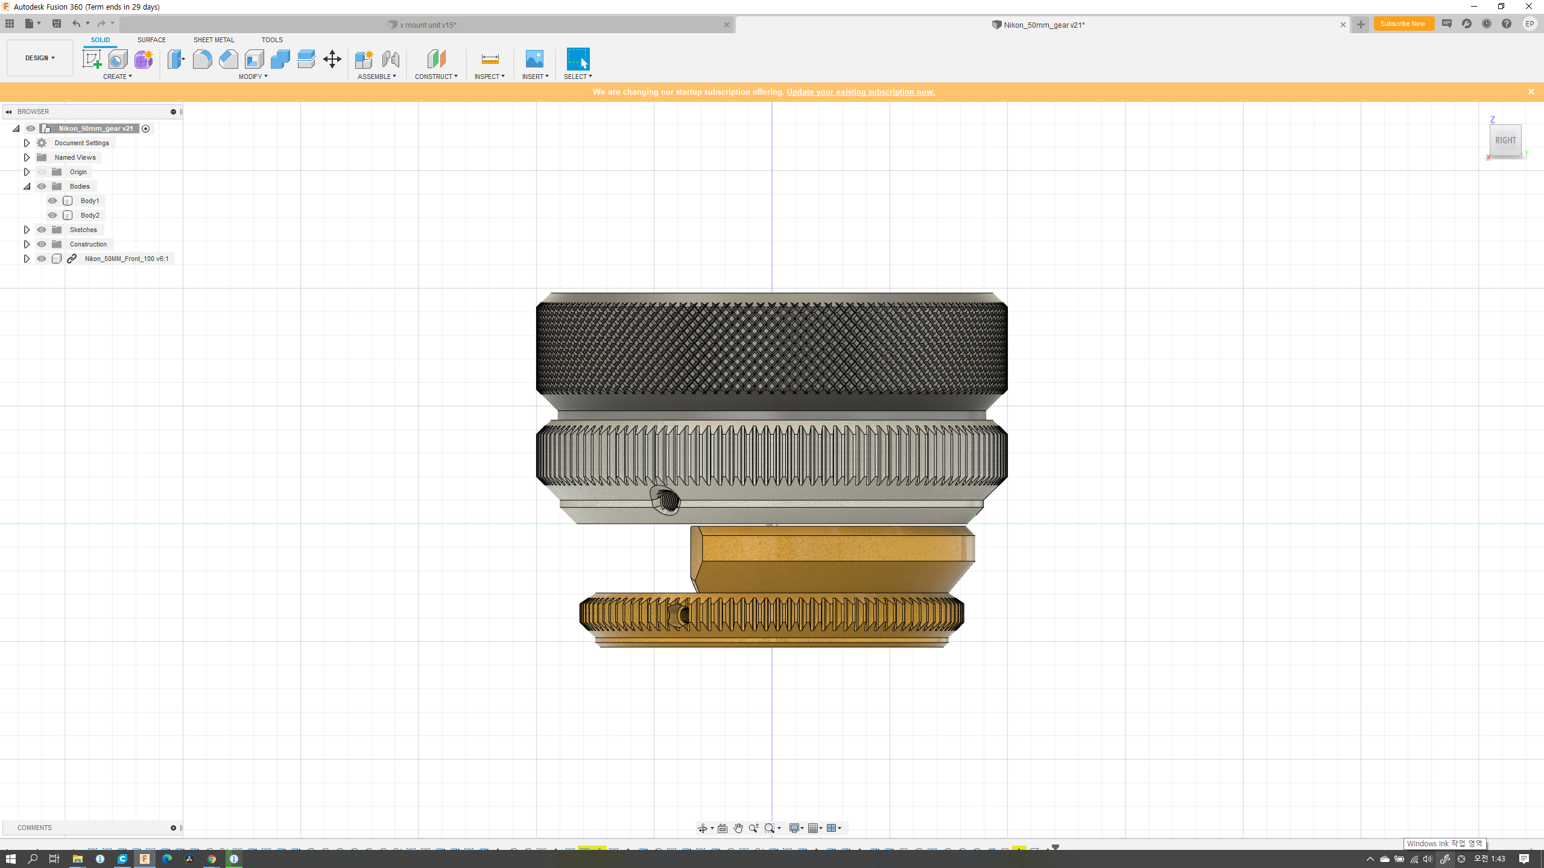Expand the Document Settings node
Image resolution: width=1544 pixels, height=868 pixels.
27,143
